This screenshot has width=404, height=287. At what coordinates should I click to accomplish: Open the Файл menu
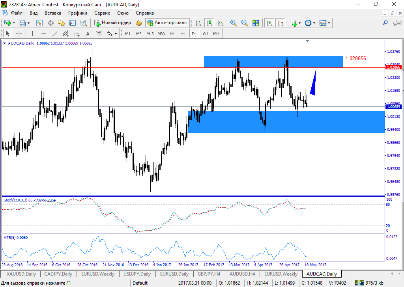[x=17, y=13]
